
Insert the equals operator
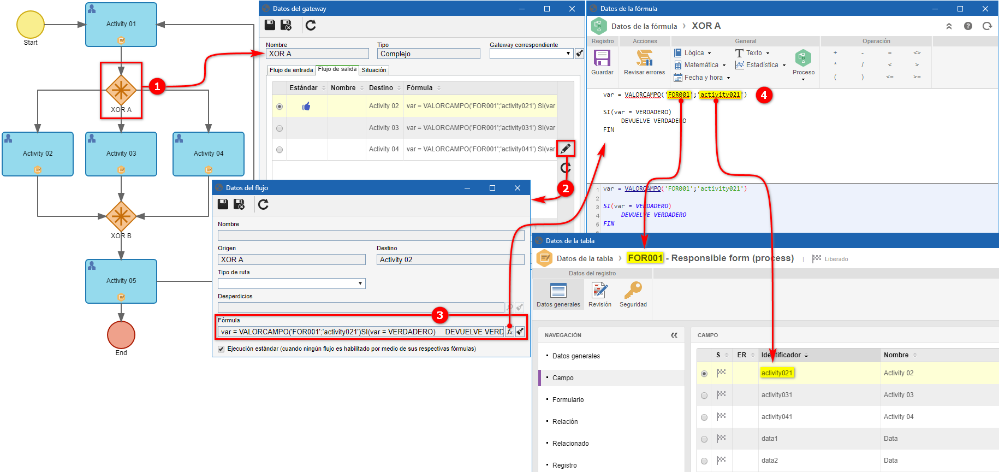click(889, 53)
